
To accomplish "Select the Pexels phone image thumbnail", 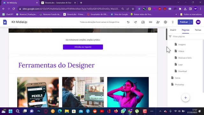I will [38, 92].
